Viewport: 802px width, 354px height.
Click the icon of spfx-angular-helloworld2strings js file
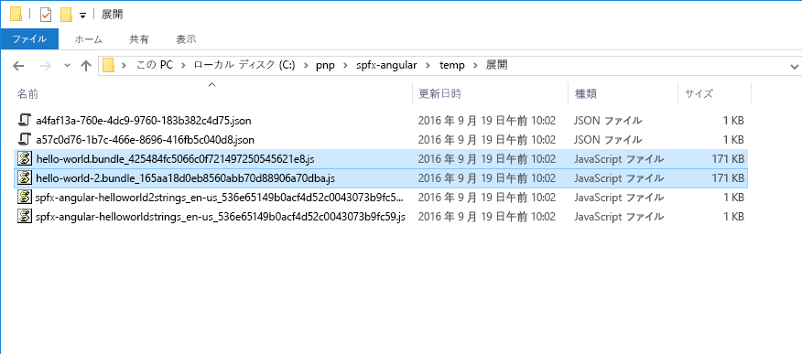click(x=25, y=198)
